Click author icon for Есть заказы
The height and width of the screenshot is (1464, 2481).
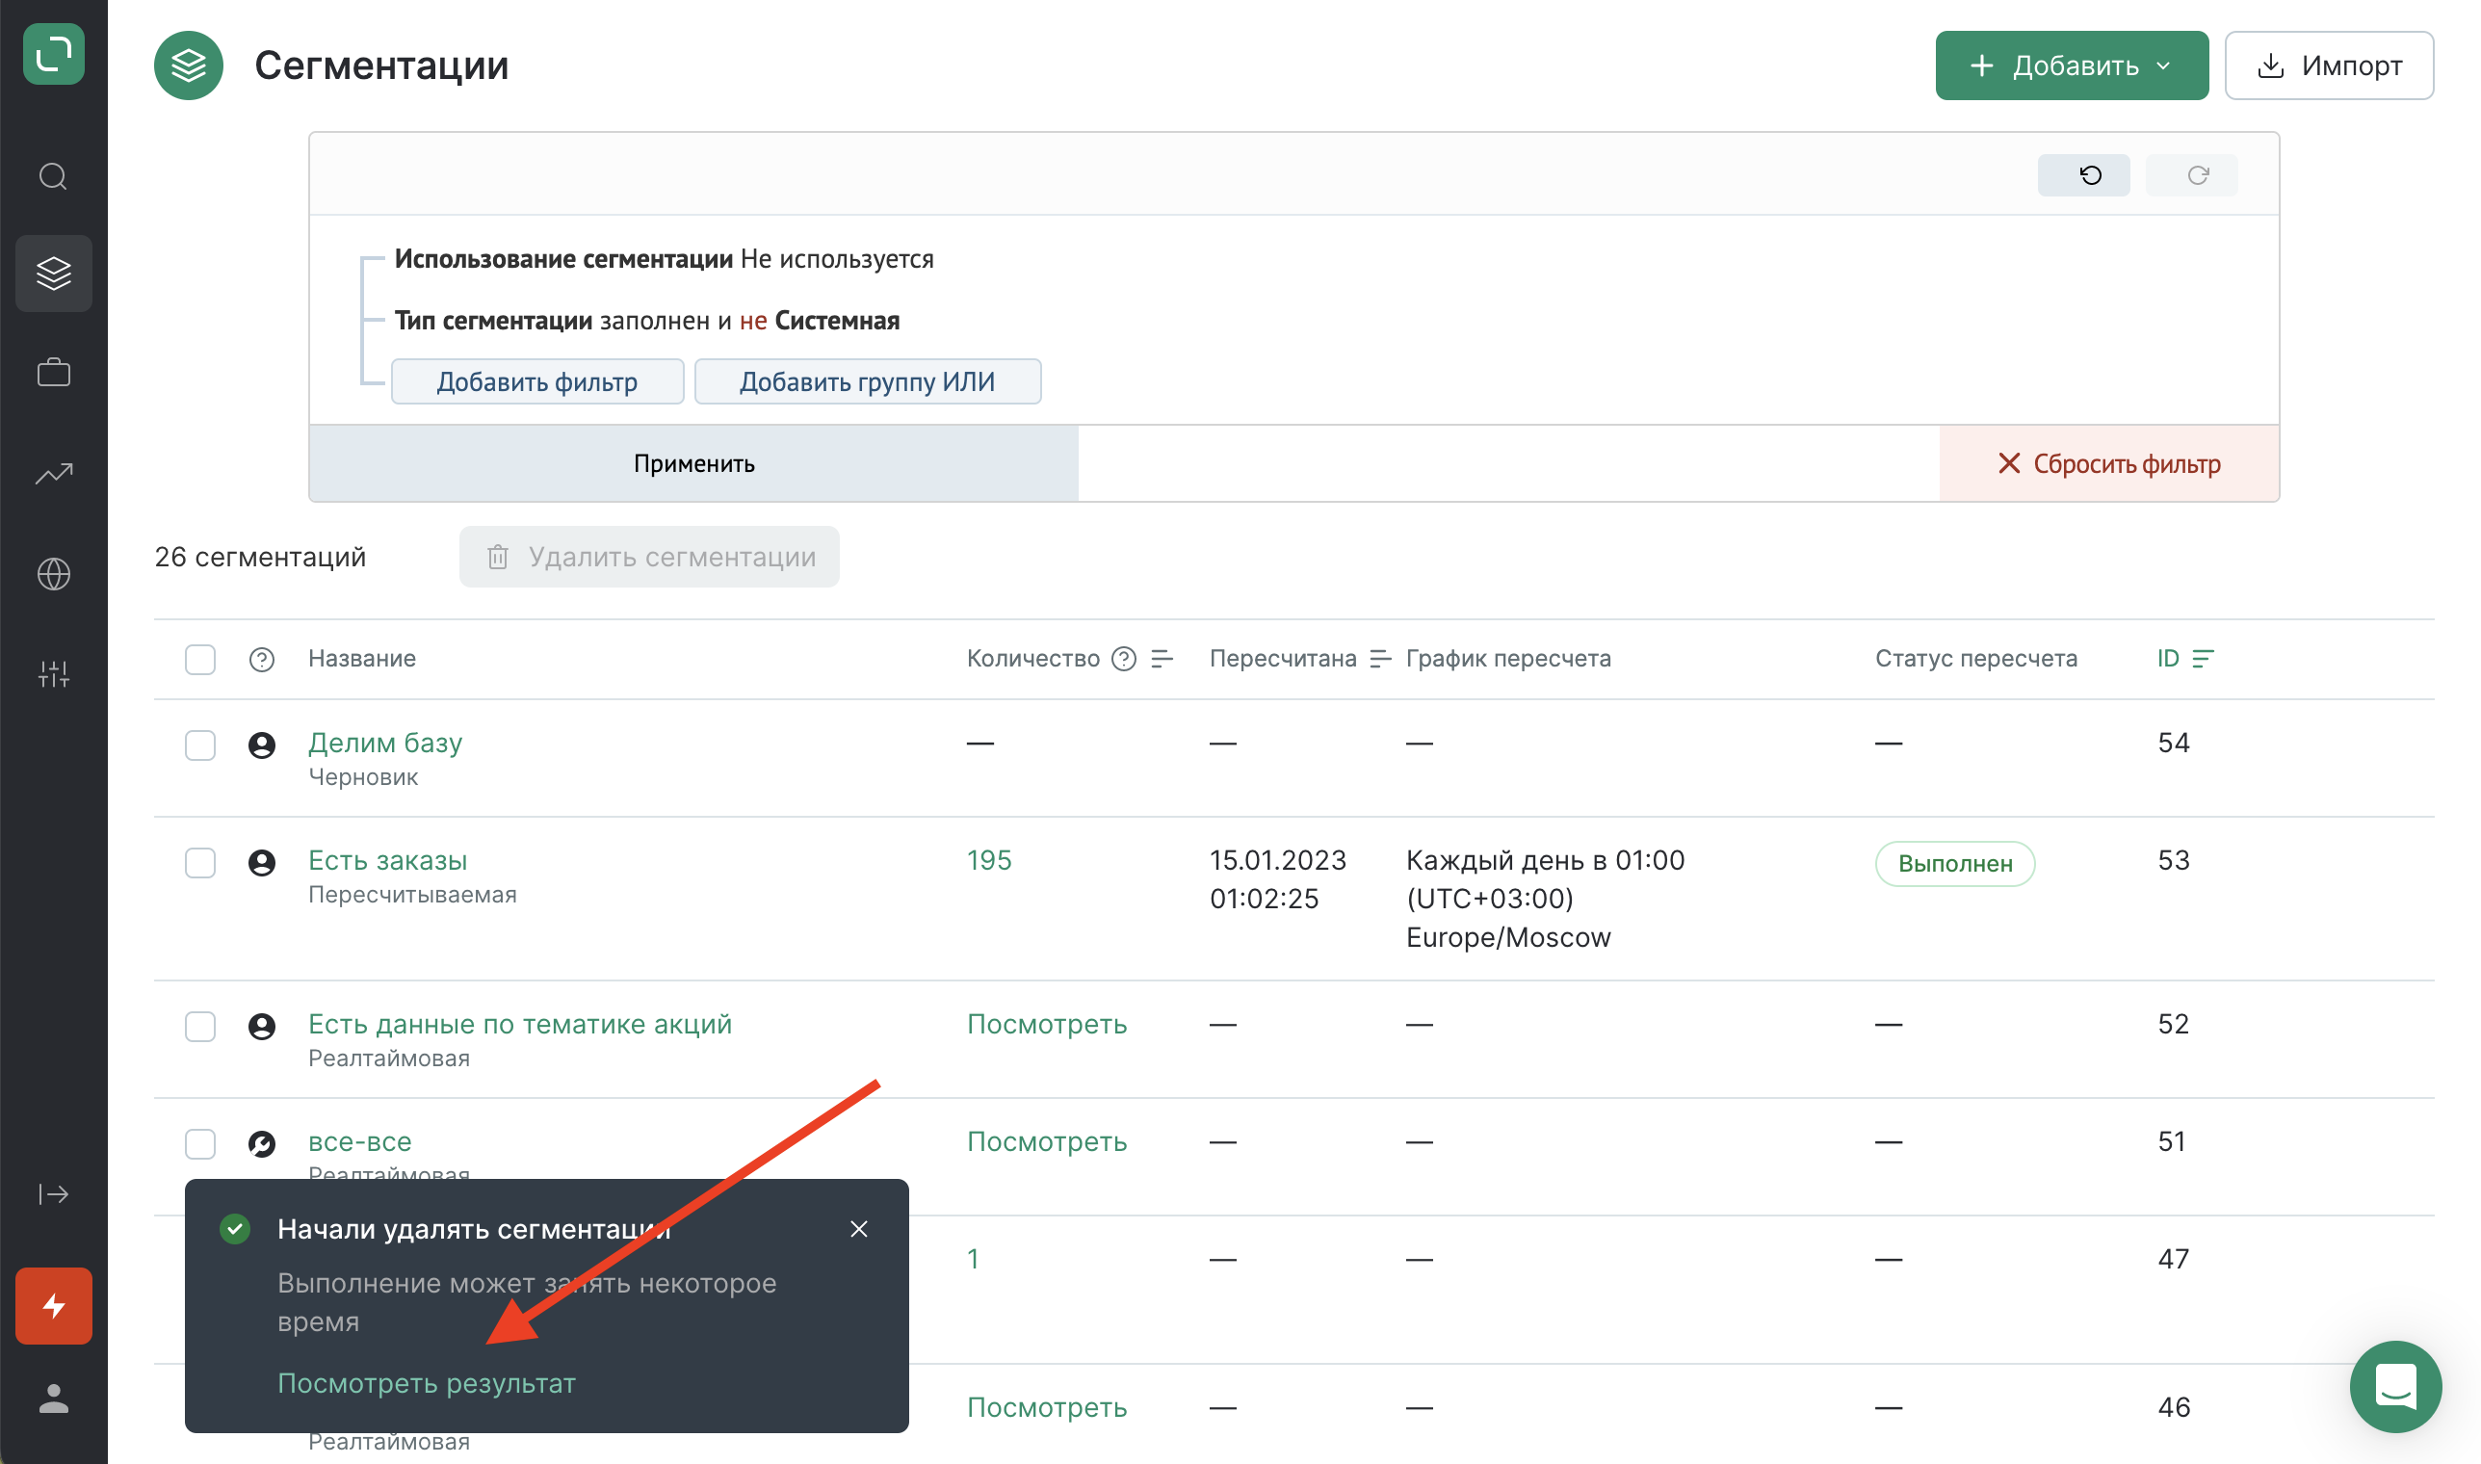coord(261,862)
